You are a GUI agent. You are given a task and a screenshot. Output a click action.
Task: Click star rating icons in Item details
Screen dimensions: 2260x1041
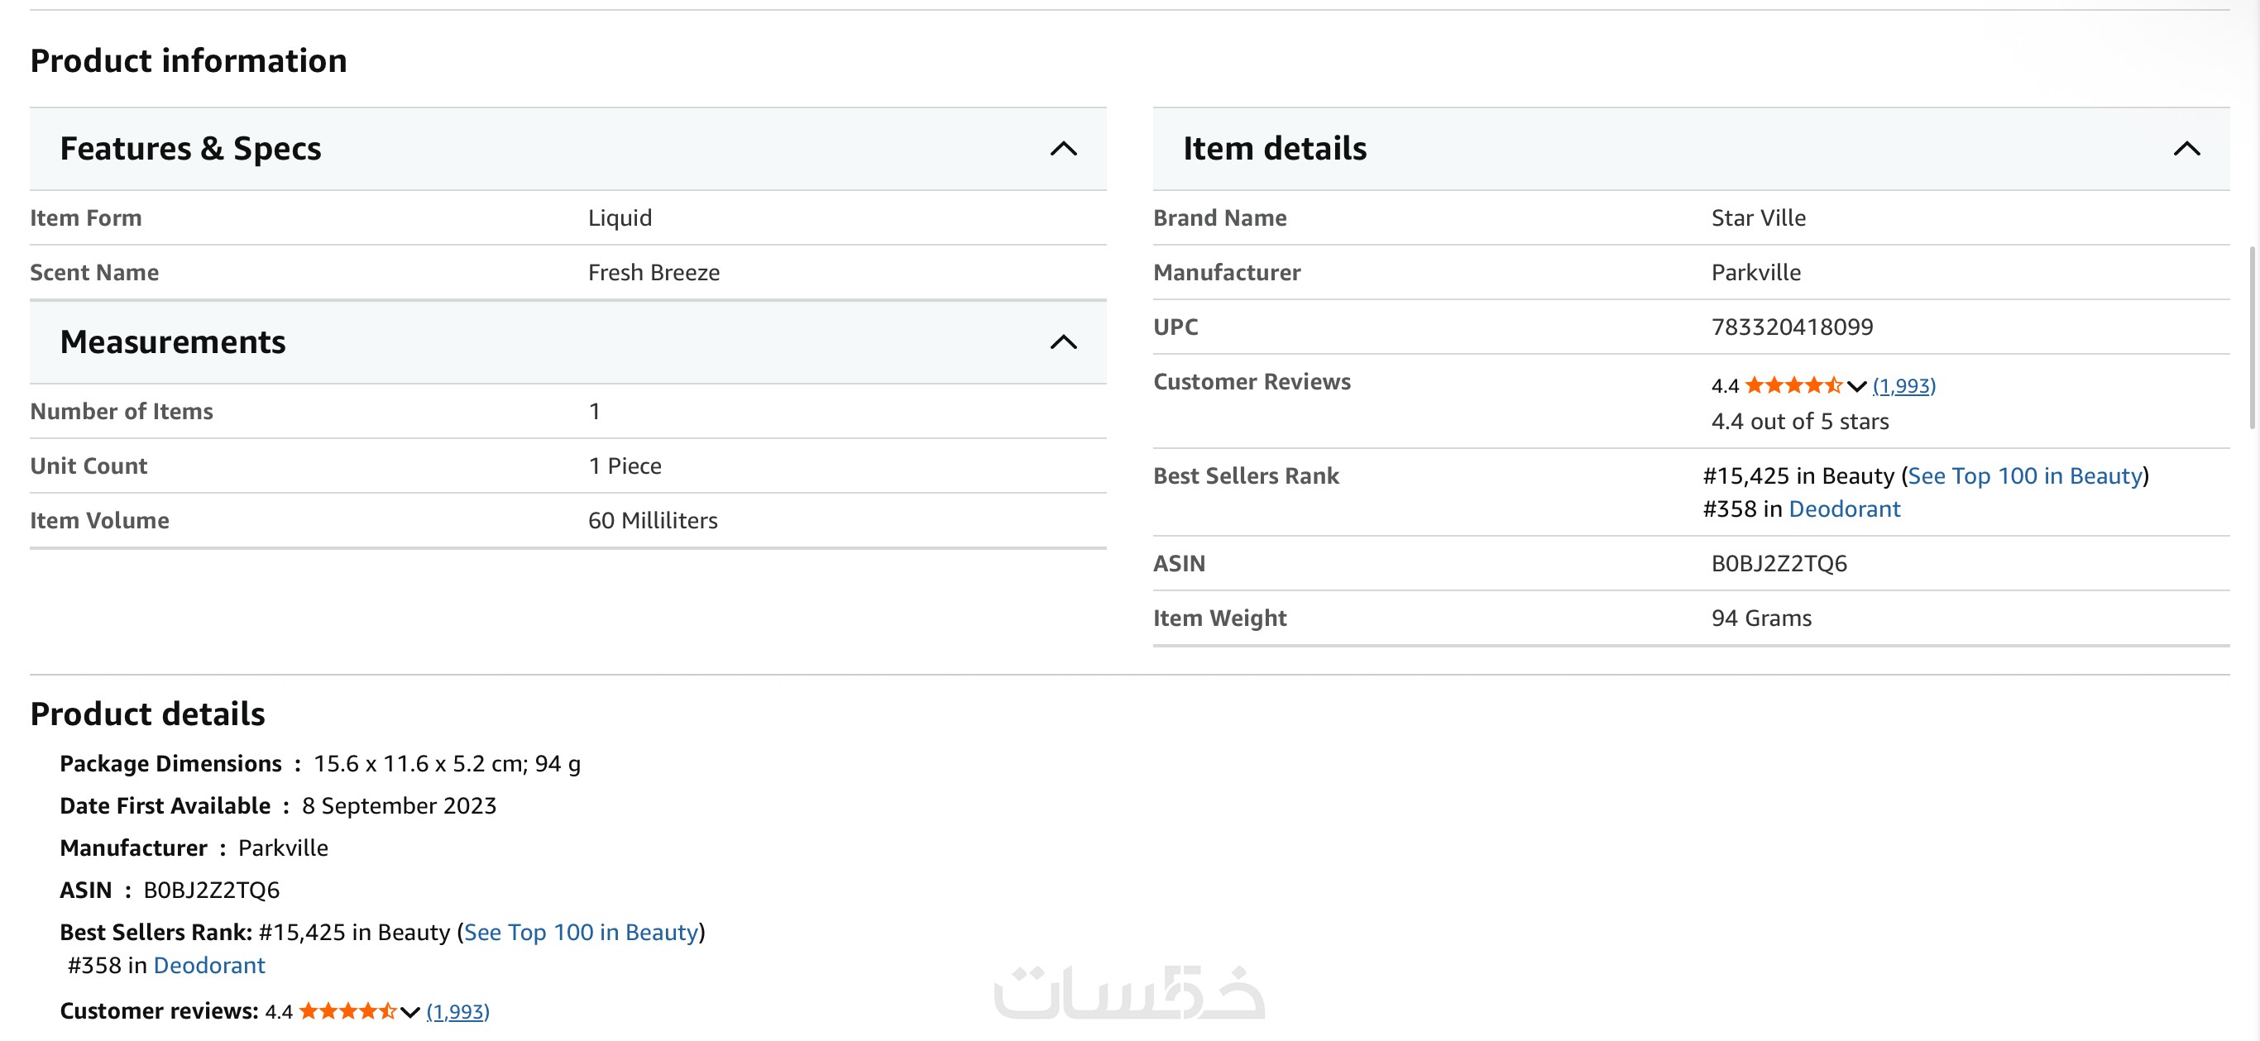click(x=1793, y=386)
